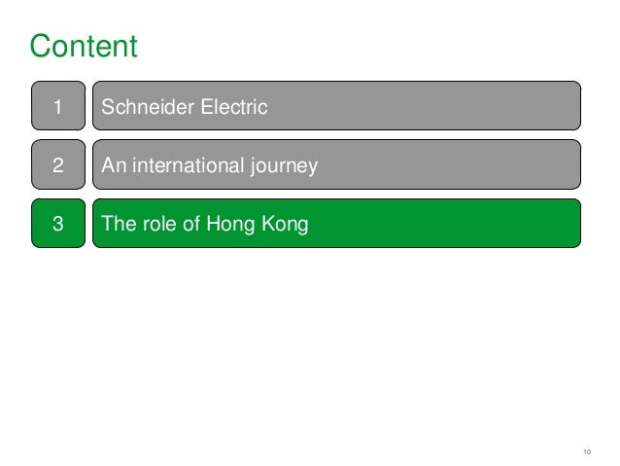Open the An international journey section bar
This screenshot has height=466, width=620.
click(x=336, y=164)
